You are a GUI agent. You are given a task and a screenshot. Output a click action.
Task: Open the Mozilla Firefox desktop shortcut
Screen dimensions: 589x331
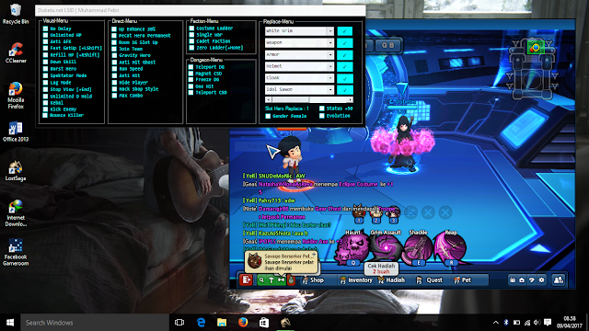click(16, 96)
